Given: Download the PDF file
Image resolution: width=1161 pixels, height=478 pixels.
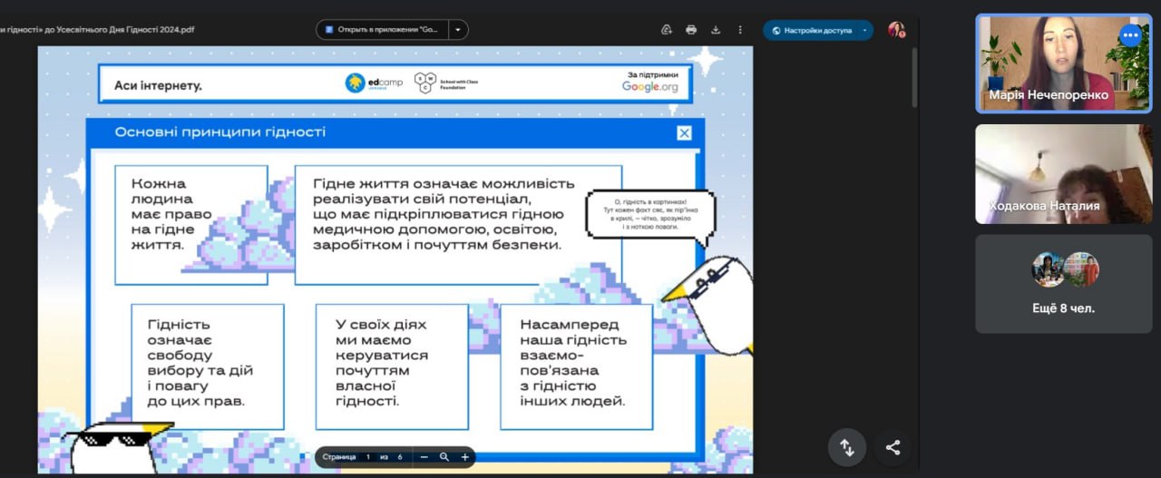Looking at the screenshot, I should click(716, 30).
